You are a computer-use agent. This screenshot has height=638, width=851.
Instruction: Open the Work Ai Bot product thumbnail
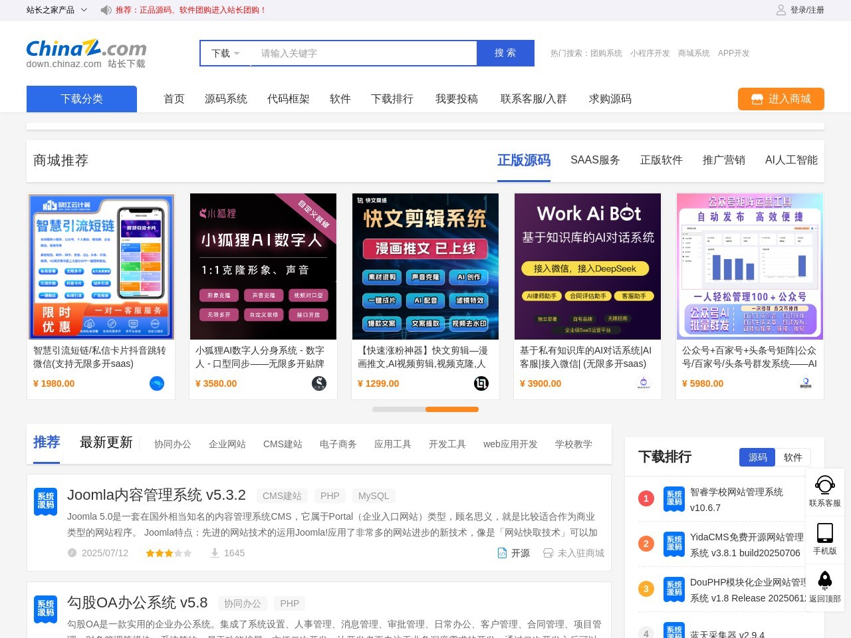pos(588,266)
